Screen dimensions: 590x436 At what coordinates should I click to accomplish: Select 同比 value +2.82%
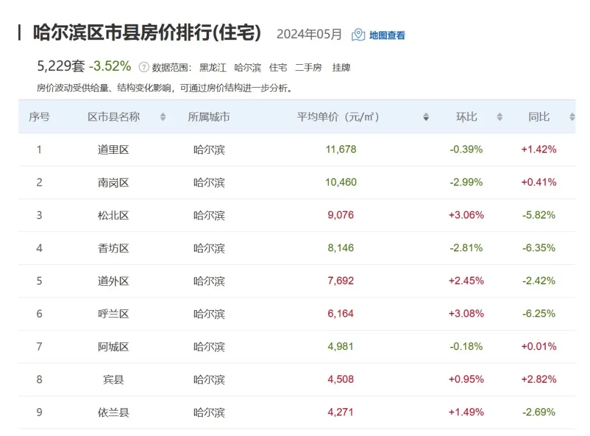[x=539, y=379]
